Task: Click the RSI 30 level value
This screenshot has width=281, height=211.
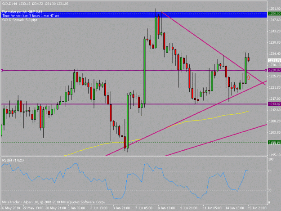Action: [269, 190]
